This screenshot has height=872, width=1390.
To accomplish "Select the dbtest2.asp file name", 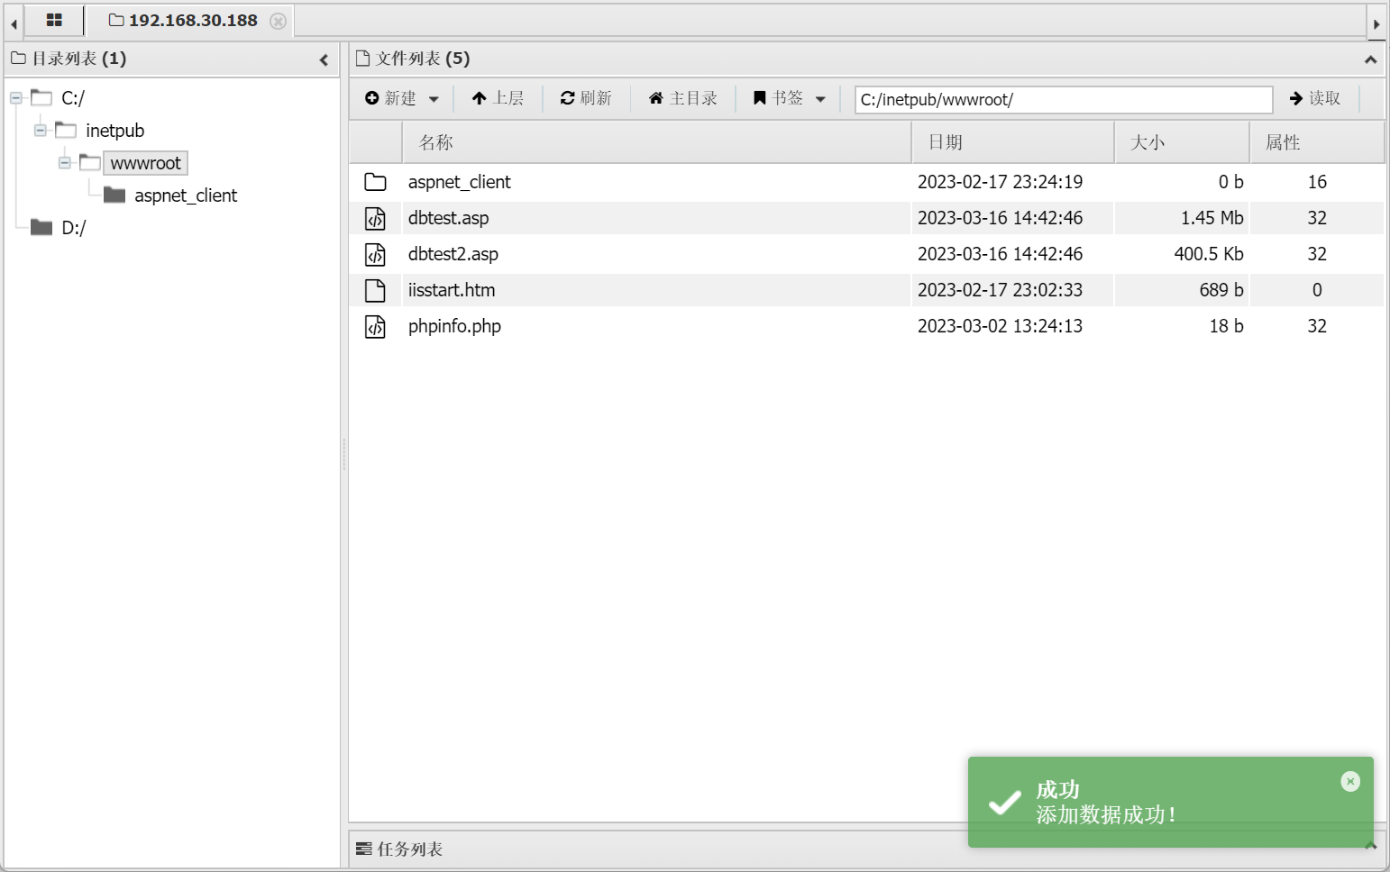I will 453,254.
